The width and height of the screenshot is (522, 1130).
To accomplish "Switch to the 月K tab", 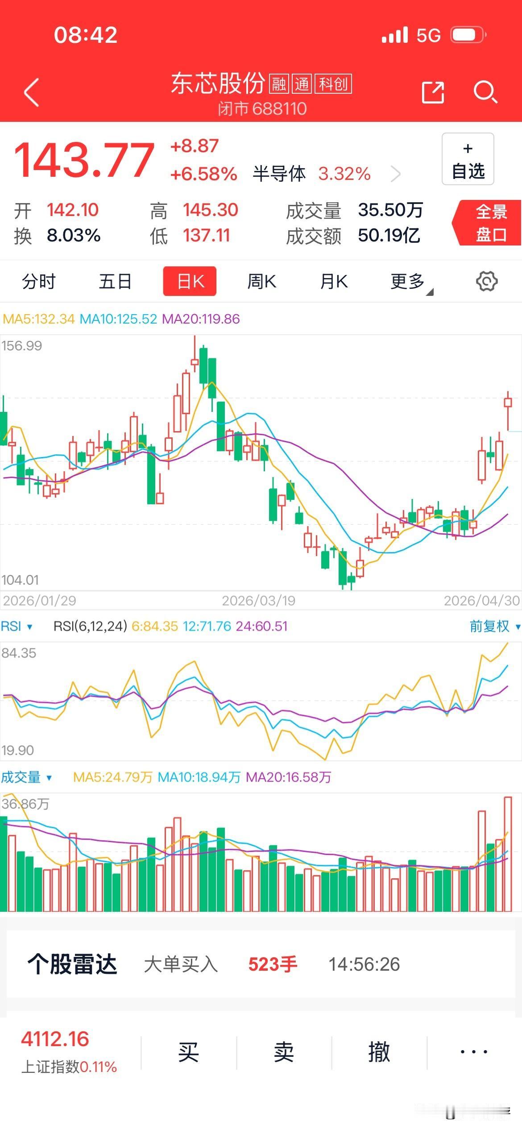I will coord(334,282).
